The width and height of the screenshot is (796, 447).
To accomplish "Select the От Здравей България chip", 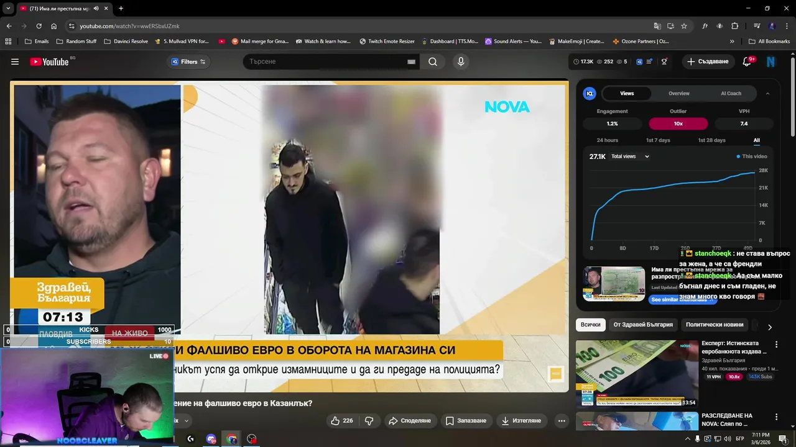I will (643, 325).
